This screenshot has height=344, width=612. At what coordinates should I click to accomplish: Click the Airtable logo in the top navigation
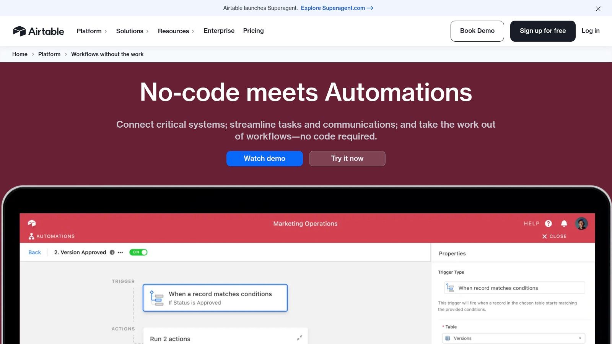click(38, 31)
